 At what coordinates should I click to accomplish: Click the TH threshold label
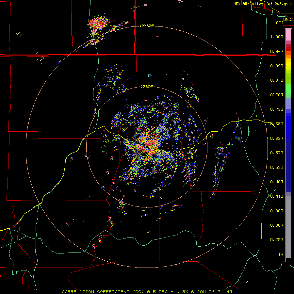tap(281, 254)
